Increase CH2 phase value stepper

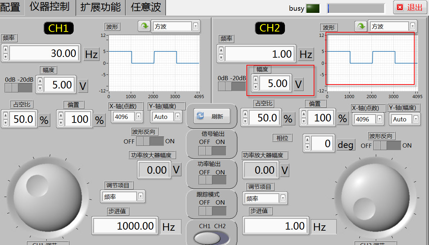[x=307, y=140]
